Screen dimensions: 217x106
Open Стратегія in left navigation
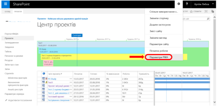9,73
